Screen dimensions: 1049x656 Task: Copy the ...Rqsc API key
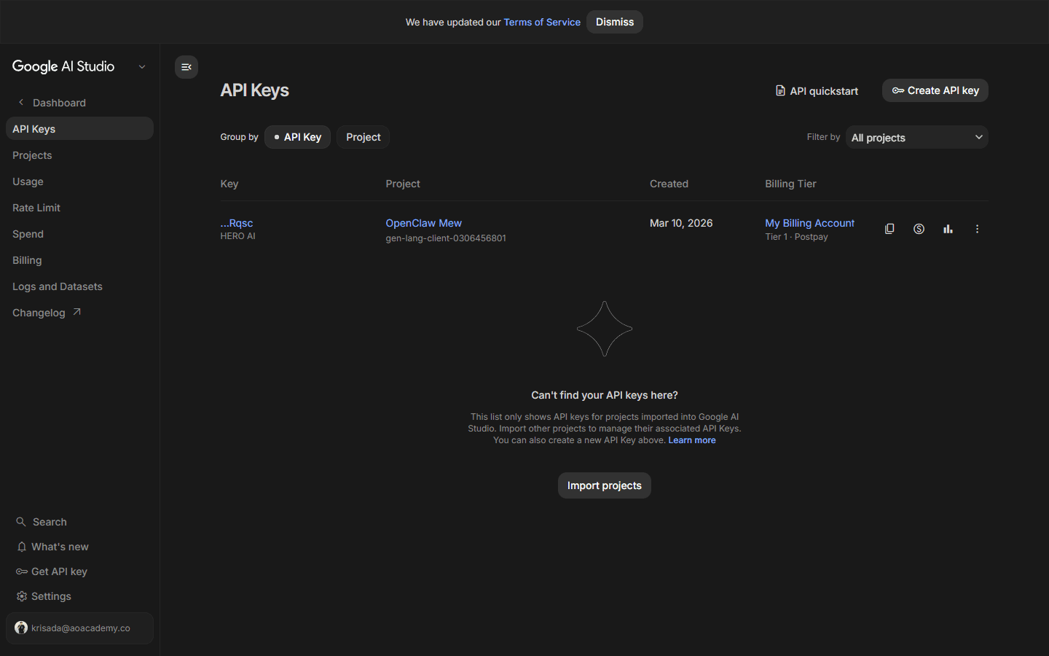pyautogui.click(x=889, y=229)
